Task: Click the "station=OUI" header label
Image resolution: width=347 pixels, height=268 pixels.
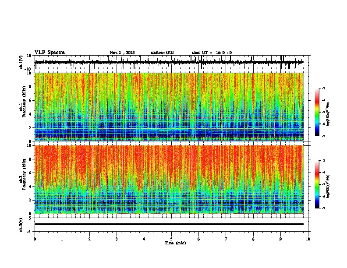Action: click(162, 53)
